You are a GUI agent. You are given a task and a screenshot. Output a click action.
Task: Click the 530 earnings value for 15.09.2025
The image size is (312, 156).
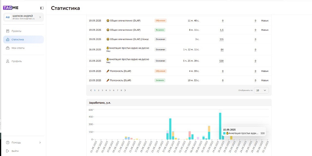(x=221, y=61)
